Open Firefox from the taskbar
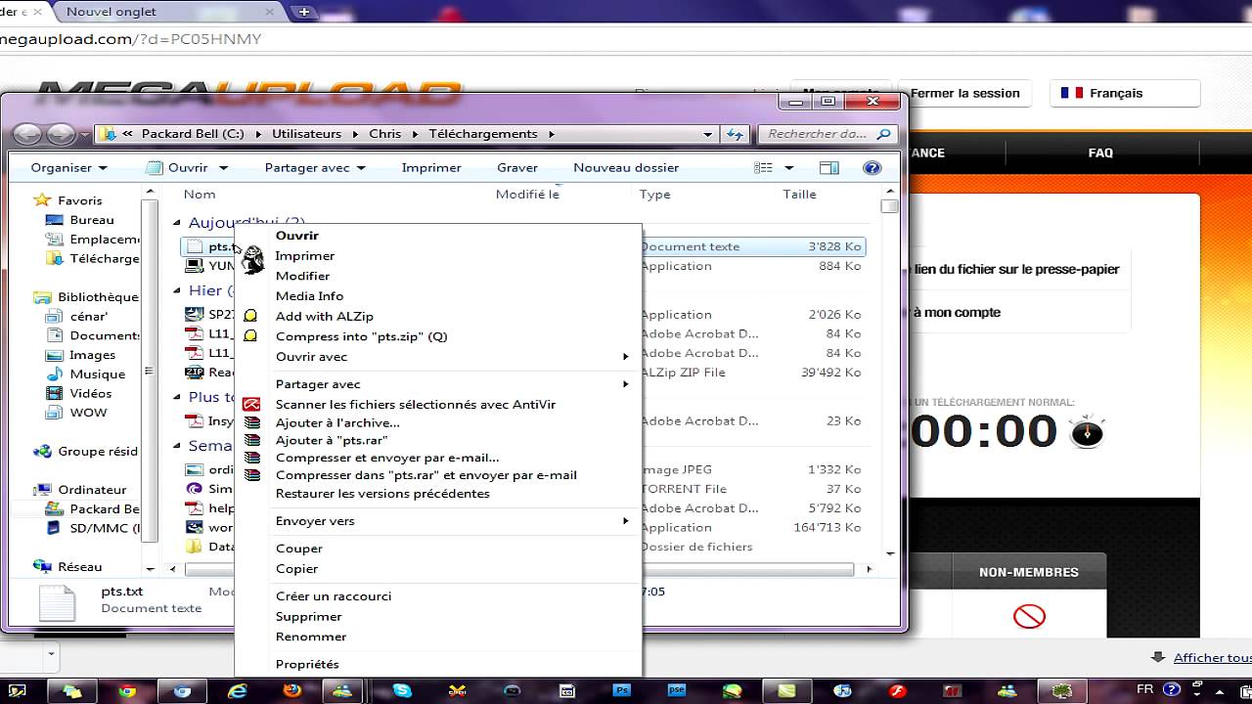The width and height of the screenshot is (1252, 704). (x=291, y=690)
